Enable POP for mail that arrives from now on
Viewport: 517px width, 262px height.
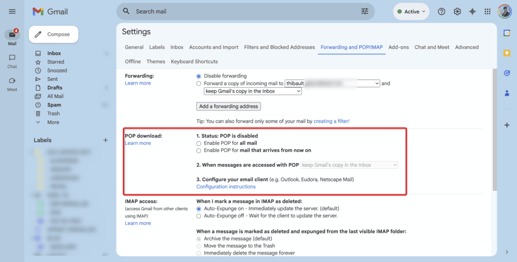pyautogui.click(x=198, y=151)
